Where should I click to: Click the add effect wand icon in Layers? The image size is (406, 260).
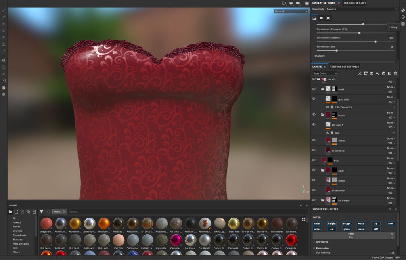(x=360, y=73)
